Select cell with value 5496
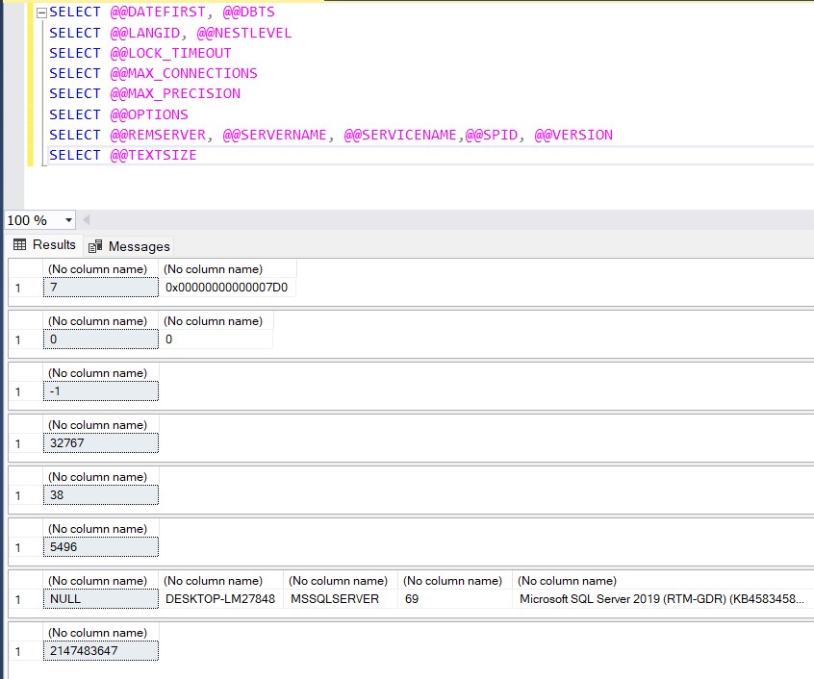 point(101,546)
